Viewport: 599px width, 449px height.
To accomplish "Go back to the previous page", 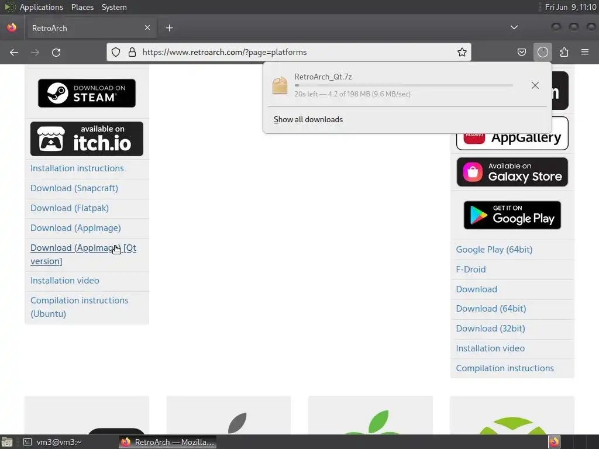I will coord(14,52).
